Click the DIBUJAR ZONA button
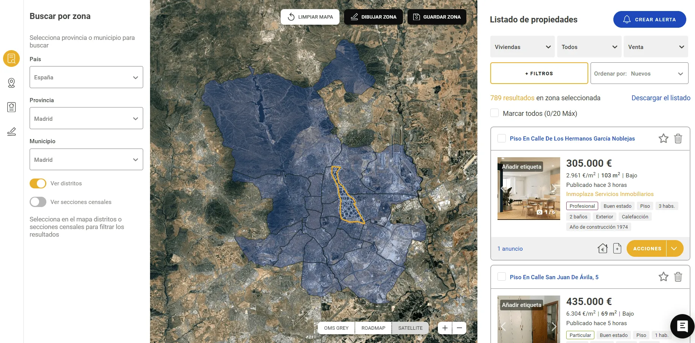This screenshot has width=695, height=343. pyautogui.click(x=373, y=17)
